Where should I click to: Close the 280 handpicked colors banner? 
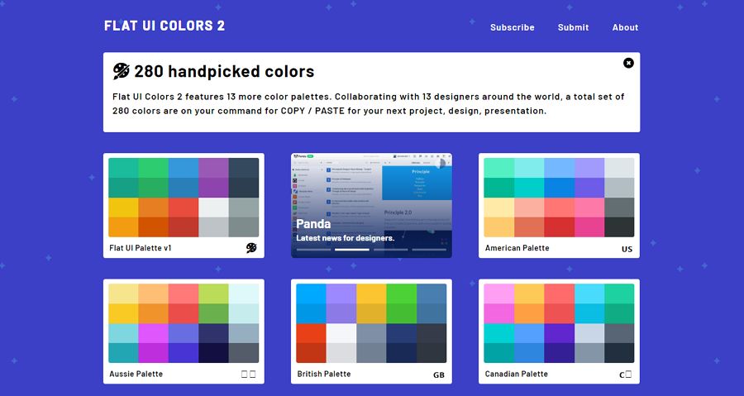[x=628, y=63]
